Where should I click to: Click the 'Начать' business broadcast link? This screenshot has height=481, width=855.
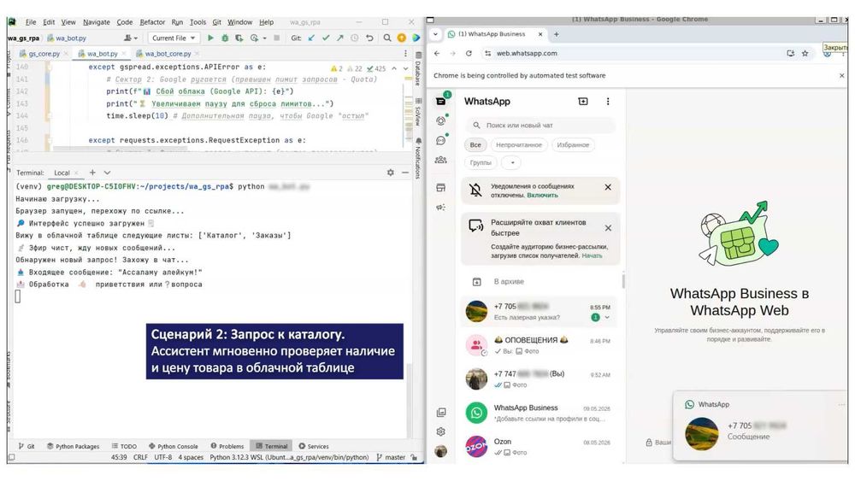pos(592,255)
